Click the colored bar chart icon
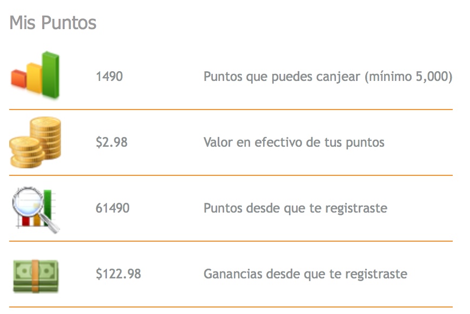The height and width of the screenshot is (314, 470). (x=35, y=75)
